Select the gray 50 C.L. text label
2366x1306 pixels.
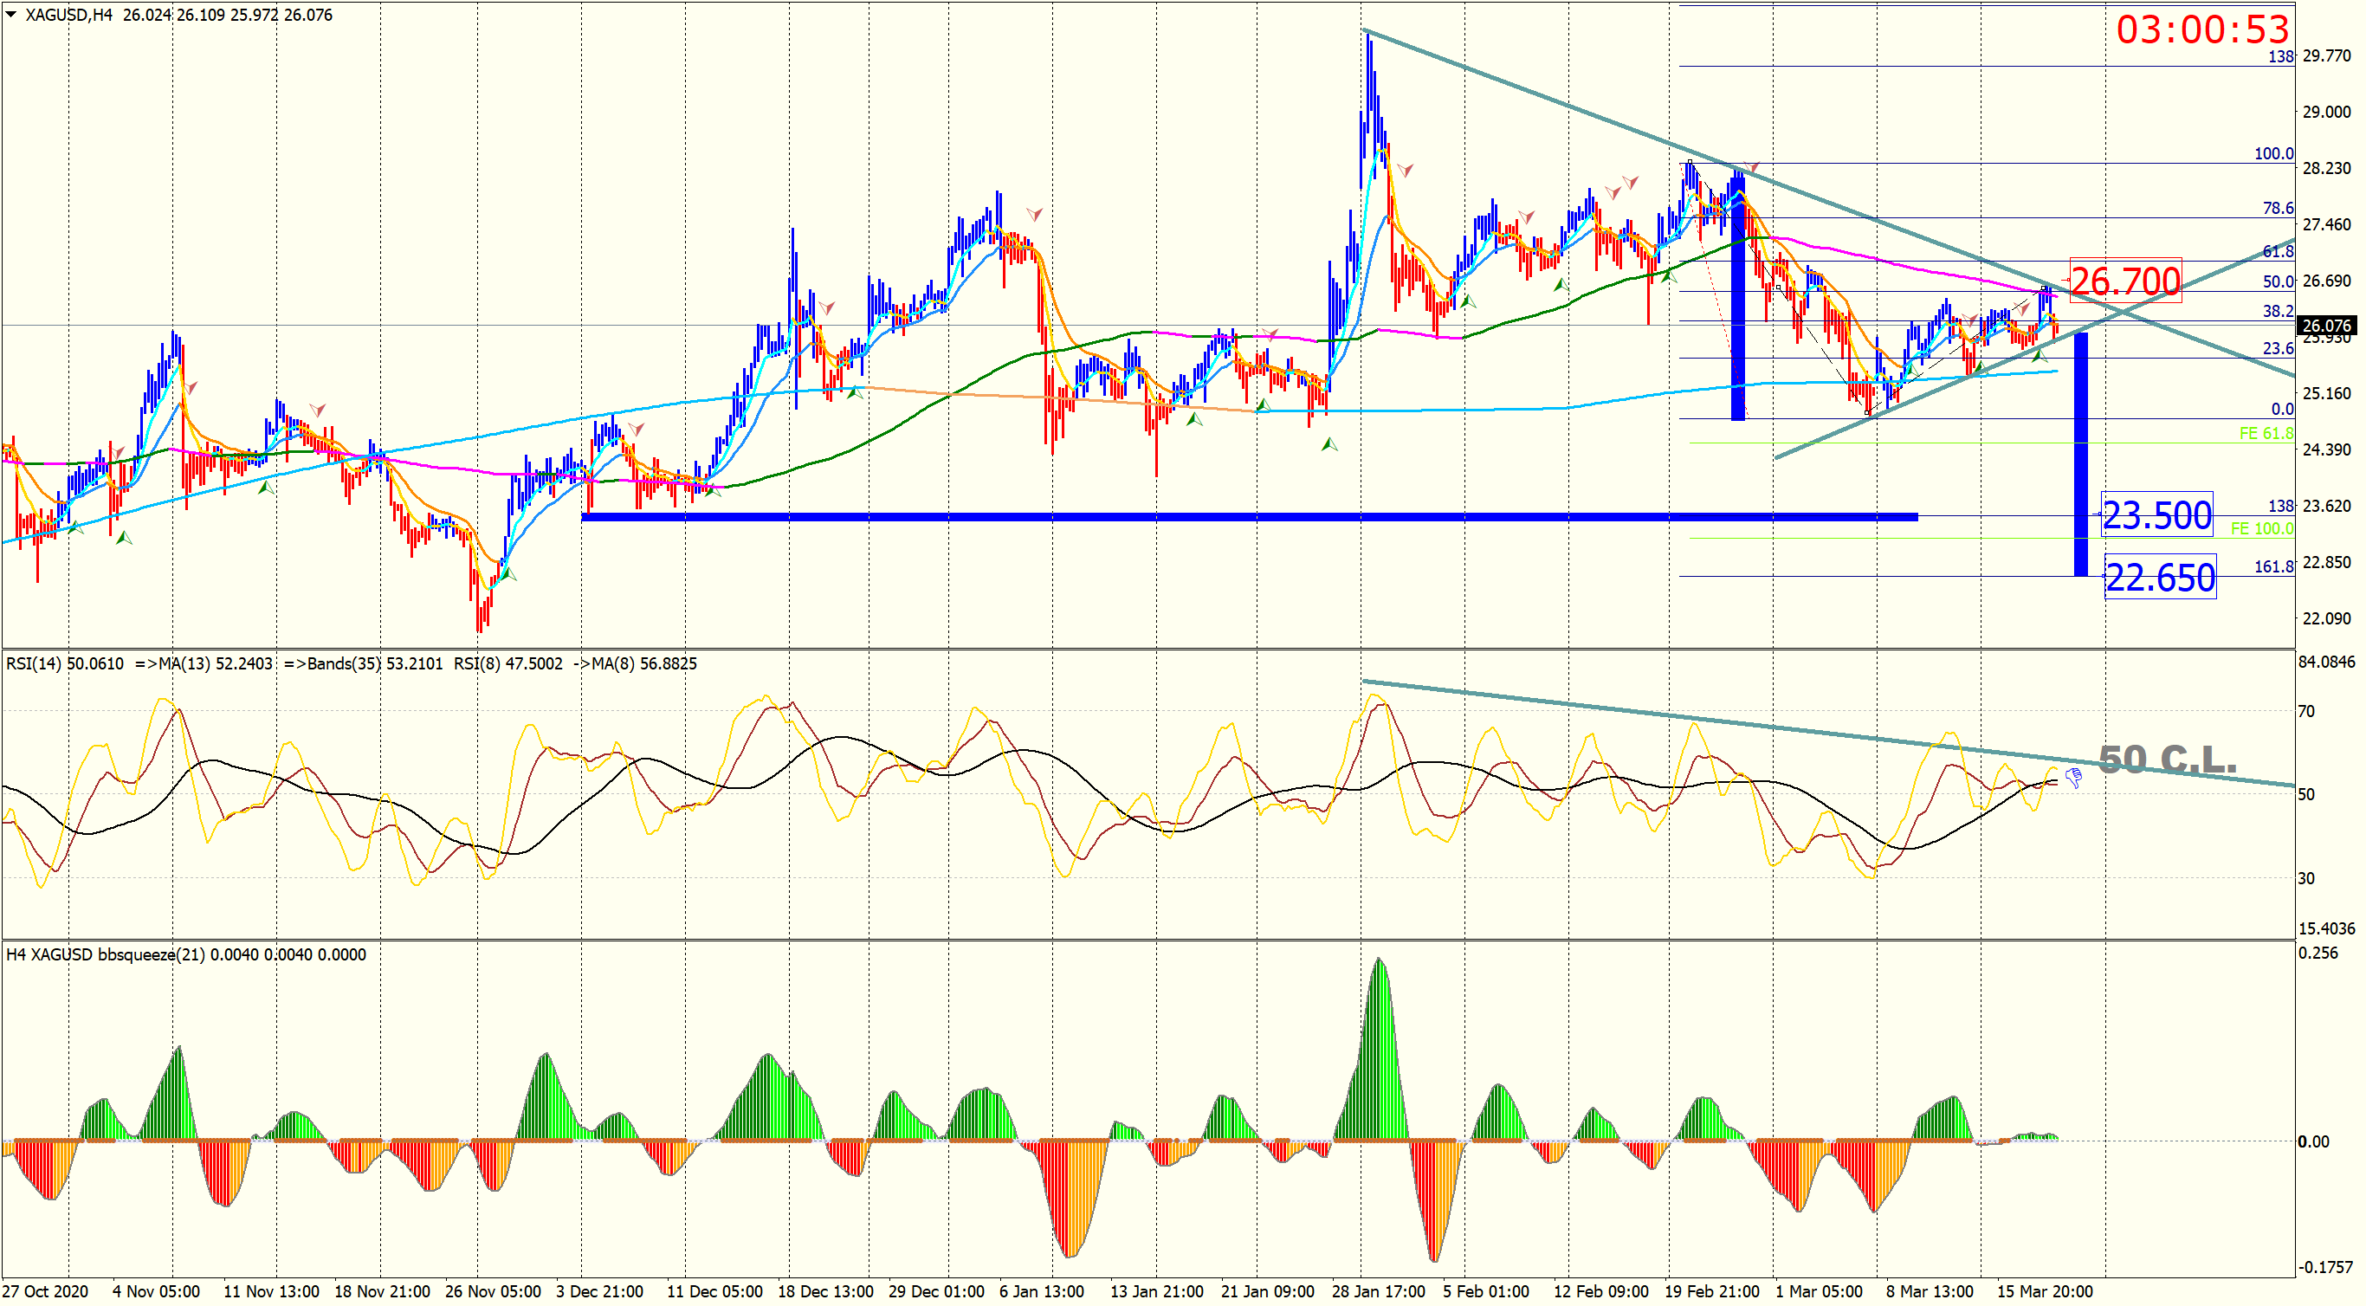2167,760
